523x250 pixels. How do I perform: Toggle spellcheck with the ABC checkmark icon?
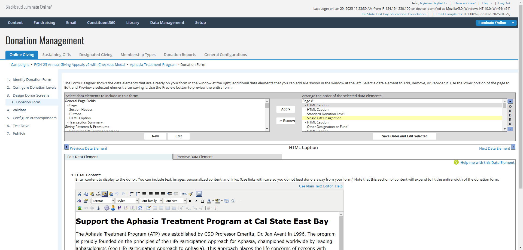tap(98, 194)
